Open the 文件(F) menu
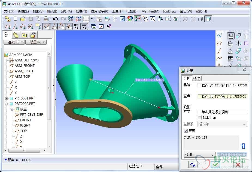Image resolution: width=252 pixels, height=172 pixels. click(x=9, y=11)
